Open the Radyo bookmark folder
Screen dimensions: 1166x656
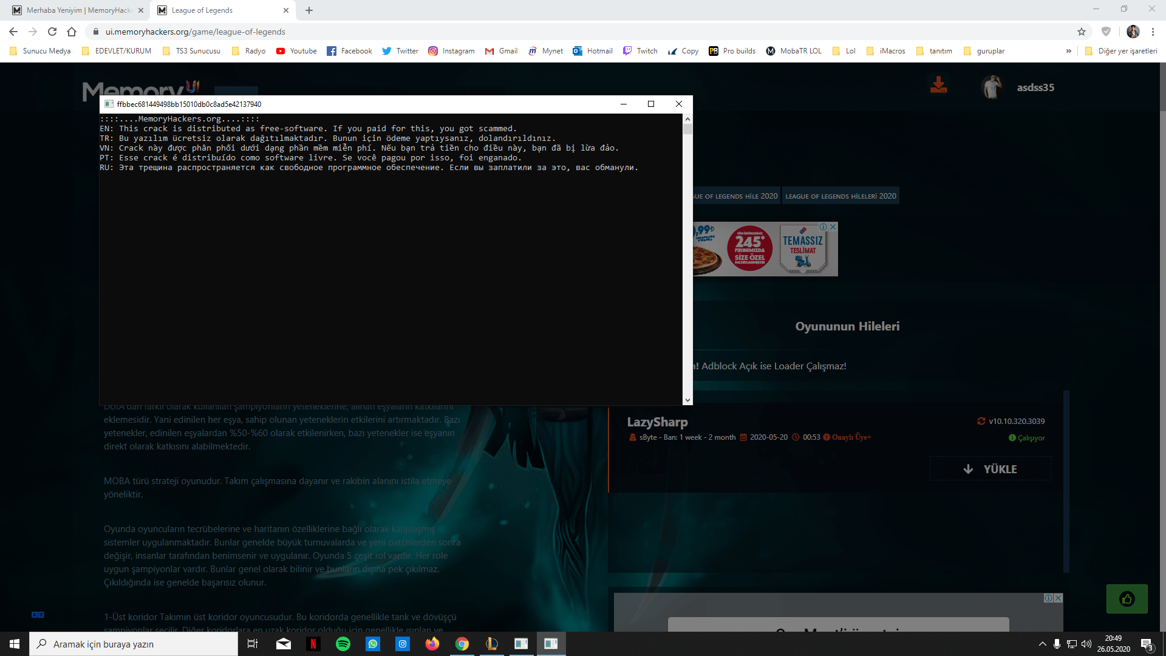click(x=249, y=51)
